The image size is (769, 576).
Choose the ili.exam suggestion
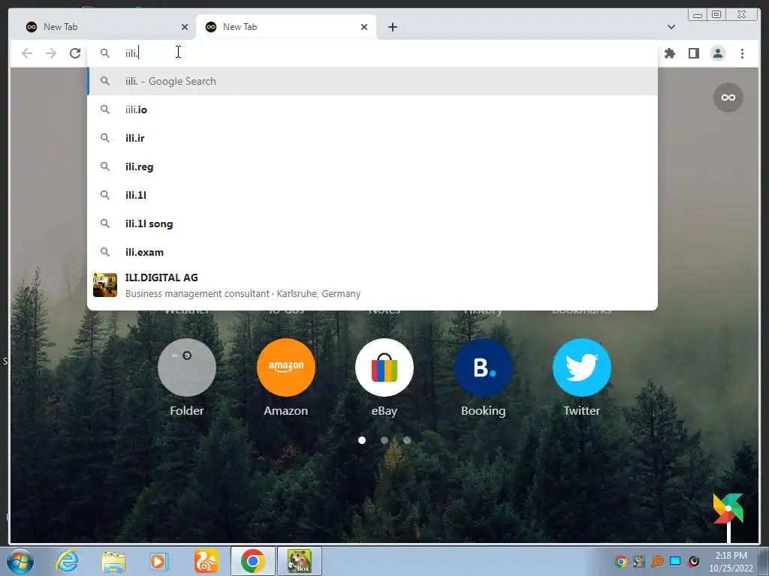372,252
